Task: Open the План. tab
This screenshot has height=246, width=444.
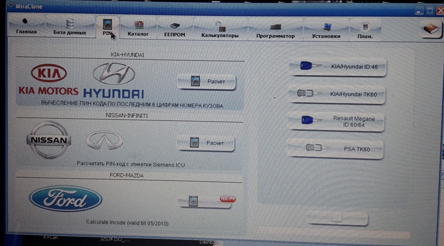Action: [365, 31]
